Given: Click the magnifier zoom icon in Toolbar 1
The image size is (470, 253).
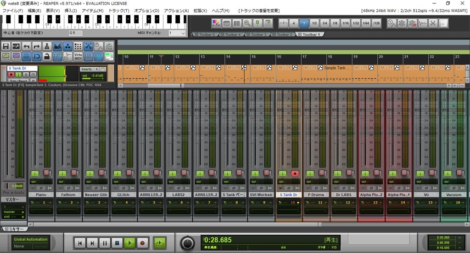Looking at the screenshot, I should pyautogui.click(x=247, y=23).
